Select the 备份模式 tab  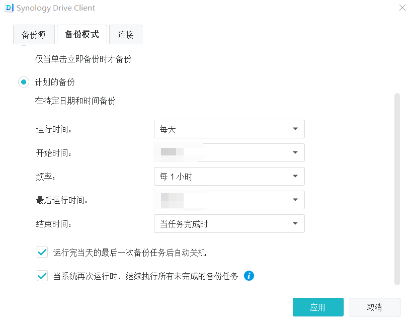click(82, 34)
